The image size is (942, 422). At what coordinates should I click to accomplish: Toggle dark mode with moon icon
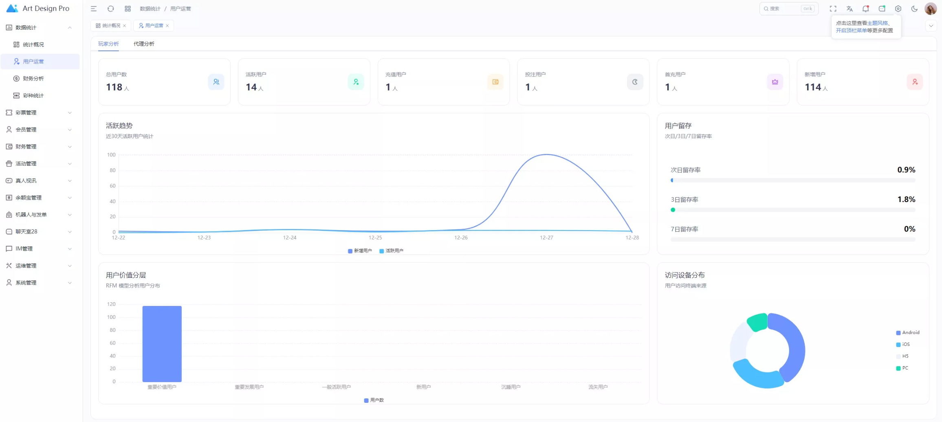coord(914,9)
